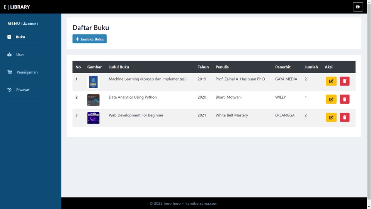Click year 2020 cell
371x209 pixels.
pyautogui.click(x=202, y=97)
